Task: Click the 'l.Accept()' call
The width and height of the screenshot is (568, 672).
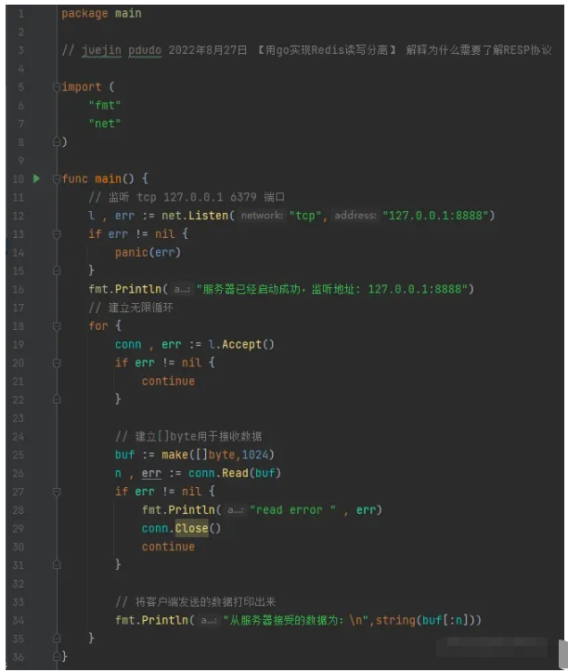Action: pos(241,345)
